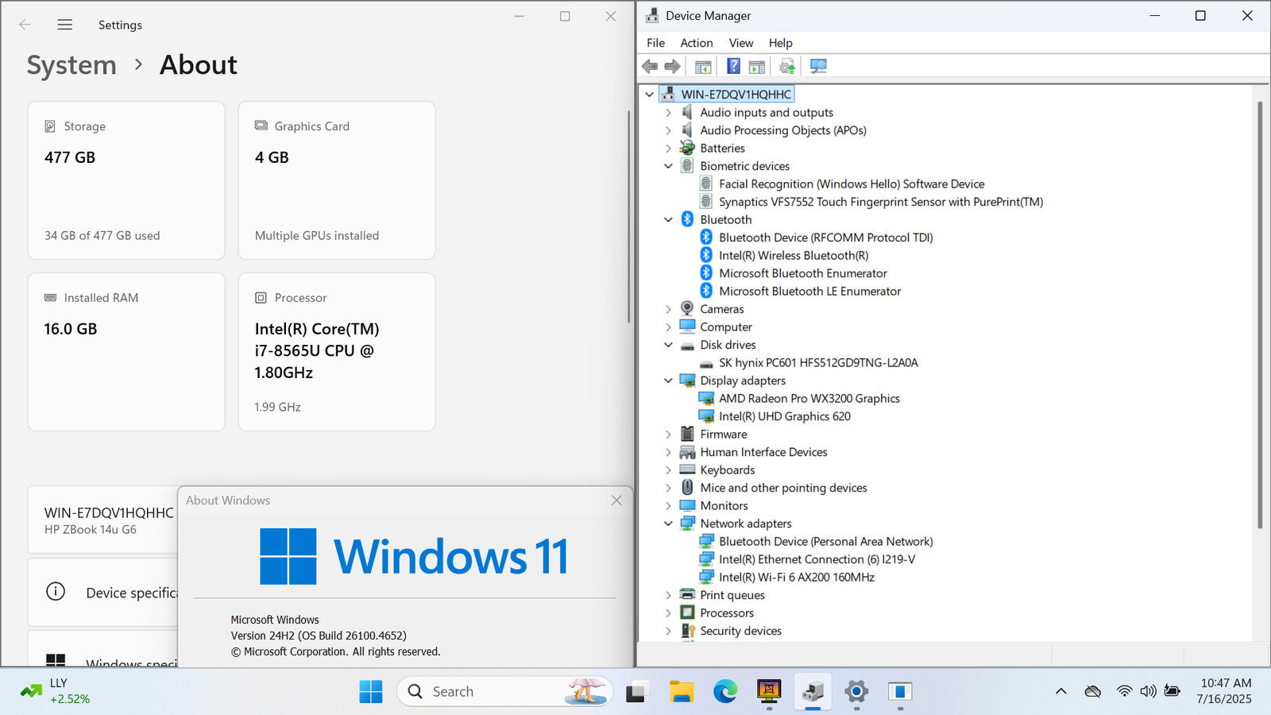Open Microsoft Edge from the taskbar
Screen dimensions: 1271x715
pos(724,691)
